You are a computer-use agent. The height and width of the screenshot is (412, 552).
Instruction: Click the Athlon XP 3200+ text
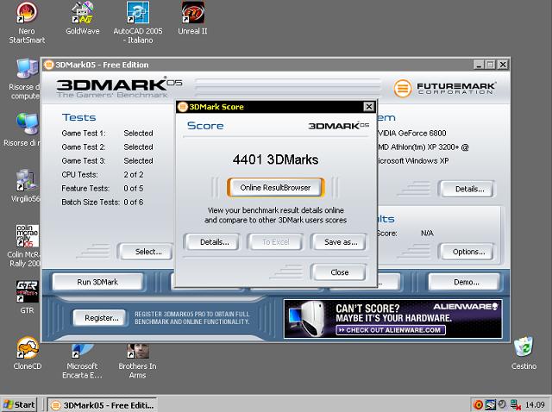pyautogui.click(x=423, y=147)
